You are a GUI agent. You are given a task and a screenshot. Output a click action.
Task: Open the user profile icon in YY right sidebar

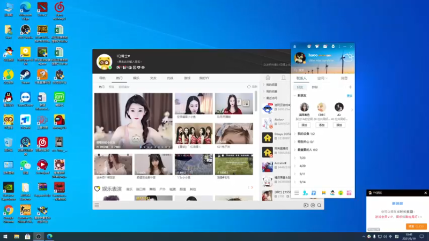[x=284, y=78]
